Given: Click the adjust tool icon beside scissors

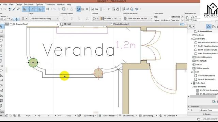Looking at the screenshot, I should [x=97, y=9].
